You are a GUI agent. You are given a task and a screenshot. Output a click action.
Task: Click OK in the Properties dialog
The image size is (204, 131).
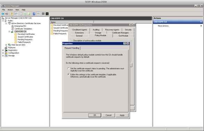pos(95,115)
